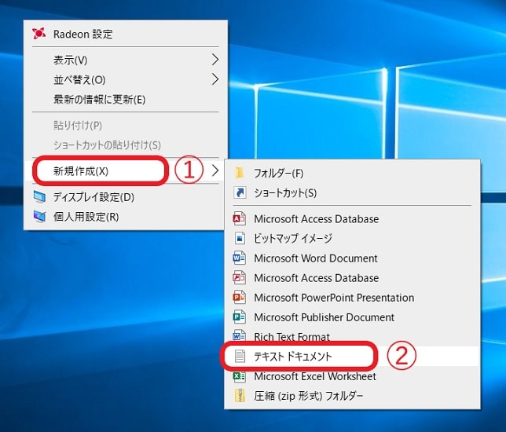
Task: Create new フォルダー(F)
Action: pos(352,174)
